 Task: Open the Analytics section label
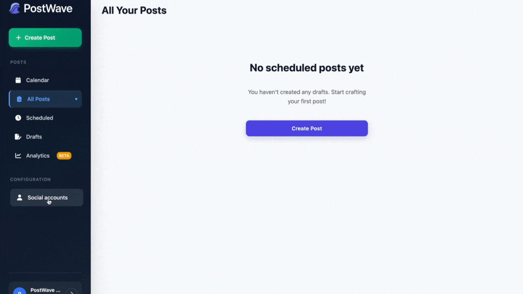(38, 156)
